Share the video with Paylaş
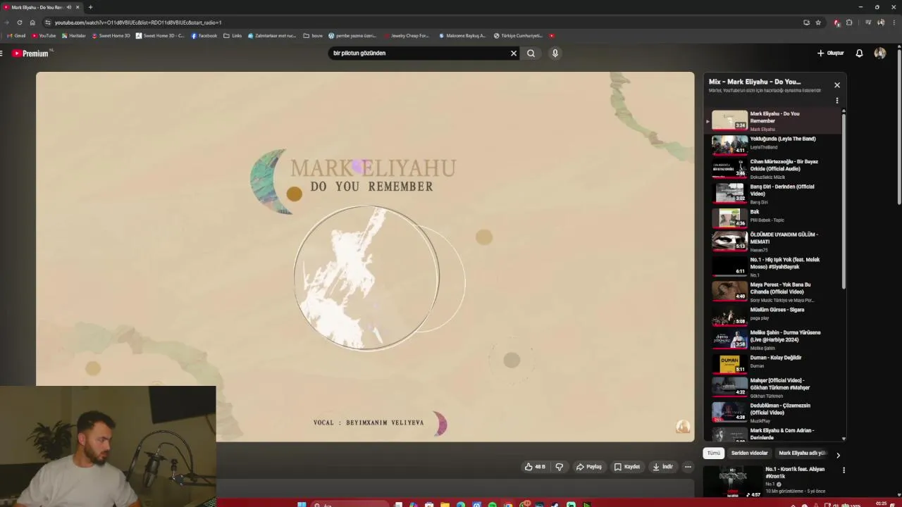This screenshot has height=507, width=902. [x=589, y=466]
